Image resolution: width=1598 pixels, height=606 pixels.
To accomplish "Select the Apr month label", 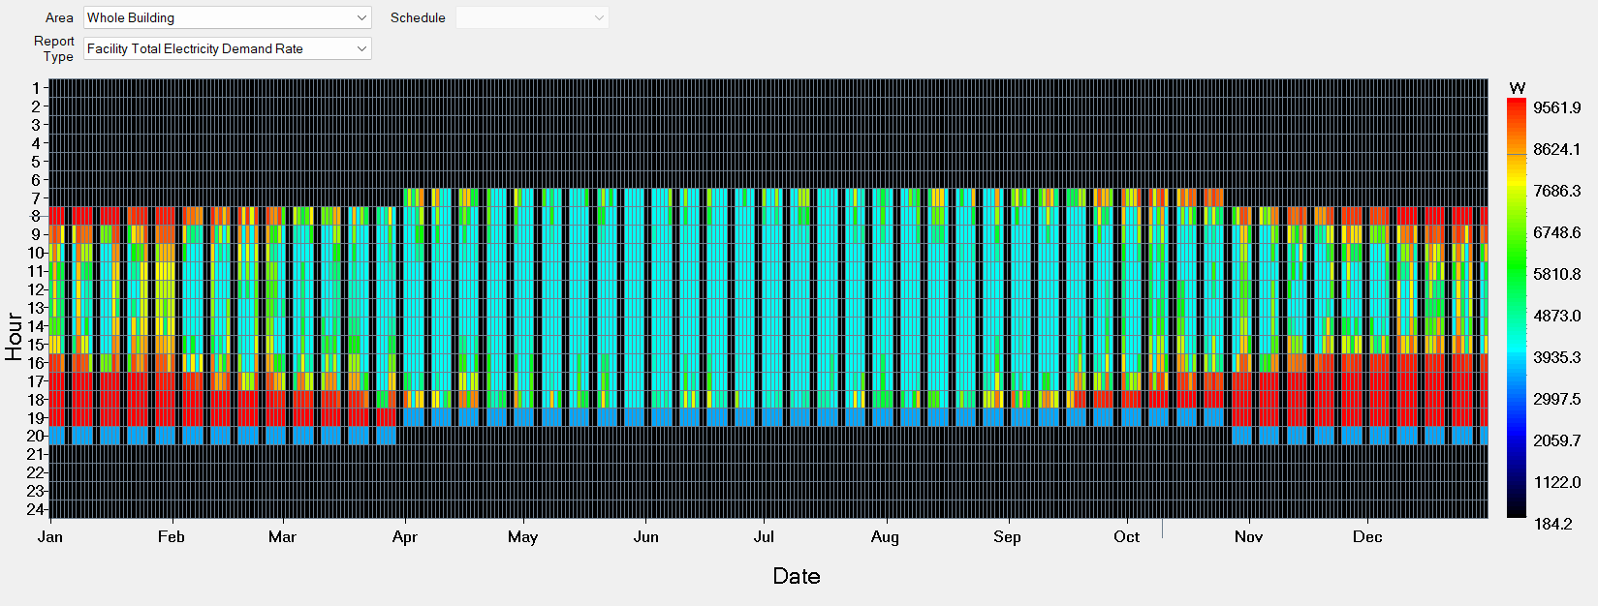I will 404,537.
